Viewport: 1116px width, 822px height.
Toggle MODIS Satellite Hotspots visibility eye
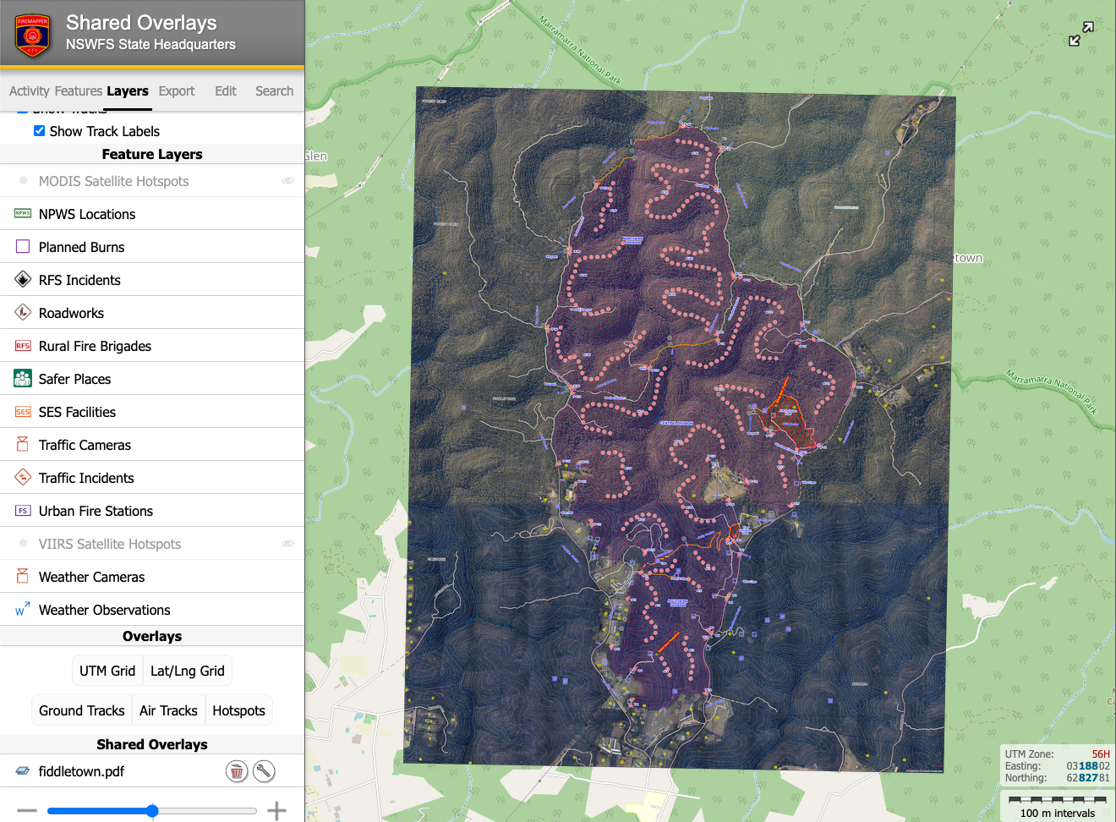[287, 181]
